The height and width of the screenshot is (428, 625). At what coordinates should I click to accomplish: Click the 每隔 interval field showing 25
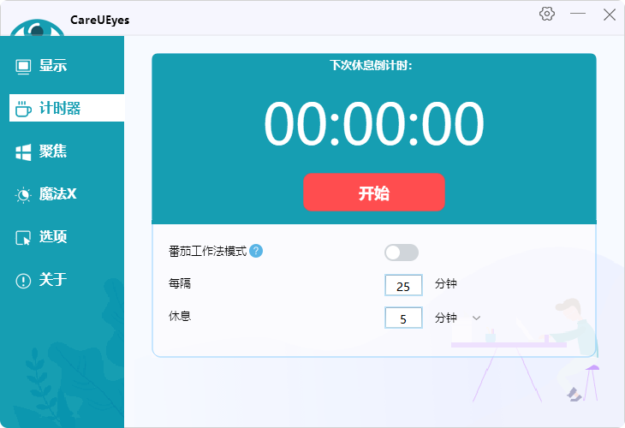(x=403, y=285)
